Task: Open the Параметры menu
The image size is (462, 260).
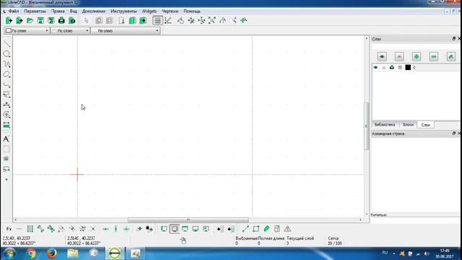Action: tap(35, 12)
